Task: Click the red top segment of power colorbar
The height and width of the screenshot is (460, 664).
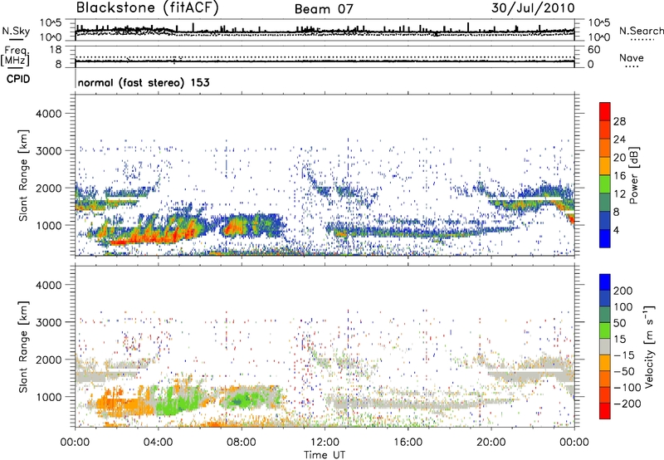Action: (x=605, y=112)
